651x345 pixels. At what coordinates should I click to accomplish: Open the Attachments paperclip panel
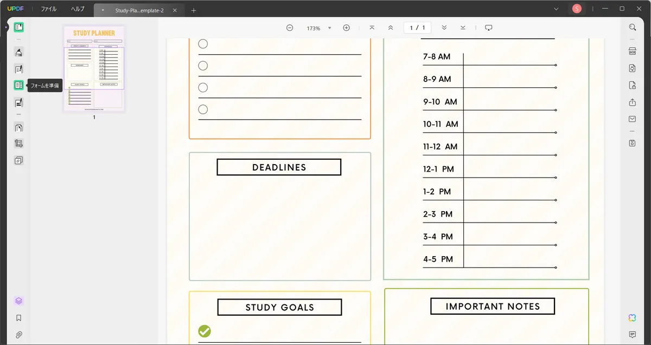click(19, 335)
